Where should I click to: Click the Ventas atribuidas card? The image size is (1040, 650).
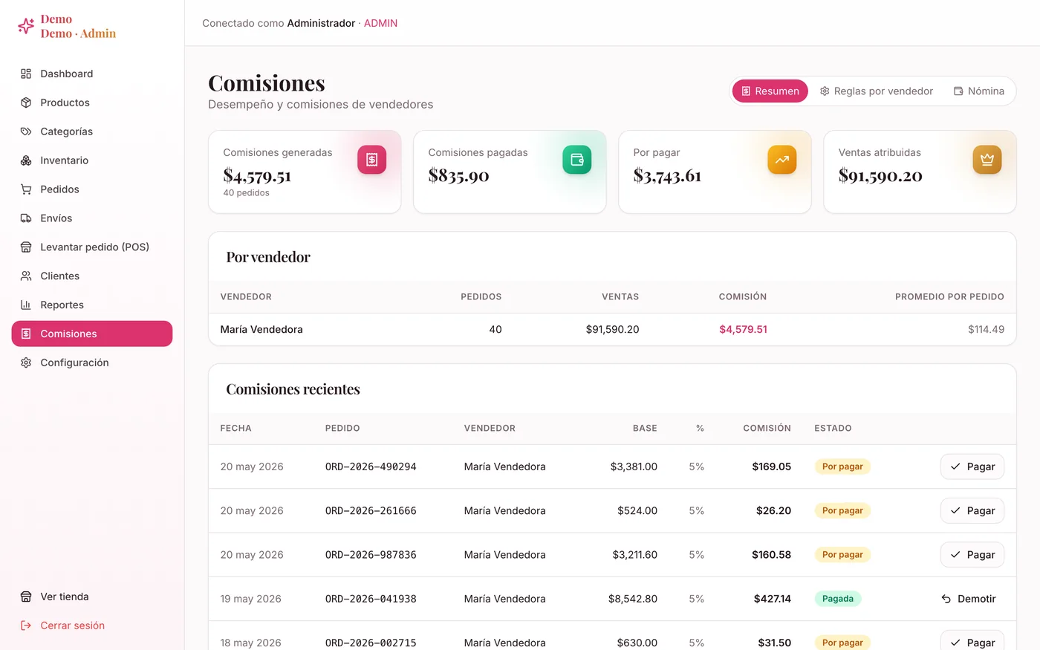pos(920,172)
